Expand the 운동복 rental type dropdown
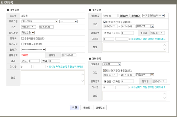 click(x=112, y=64)
